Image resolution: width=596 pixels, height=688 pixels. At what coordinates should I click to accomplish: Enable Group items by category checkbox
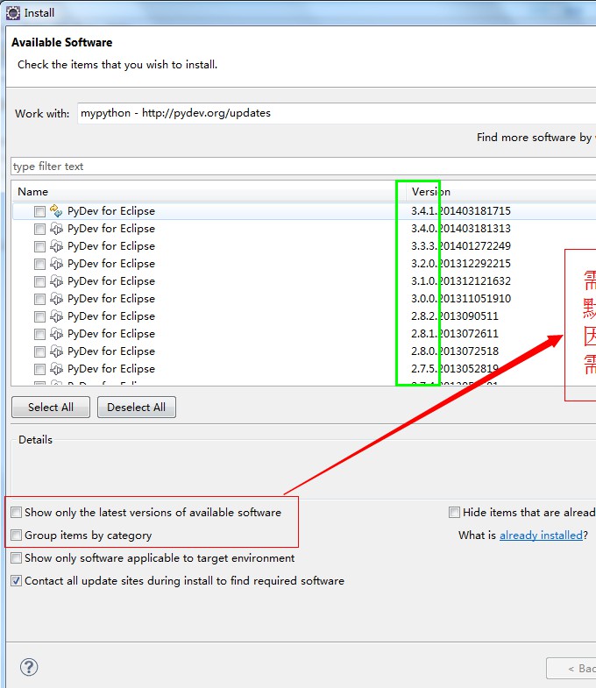(x=17, y=535)
